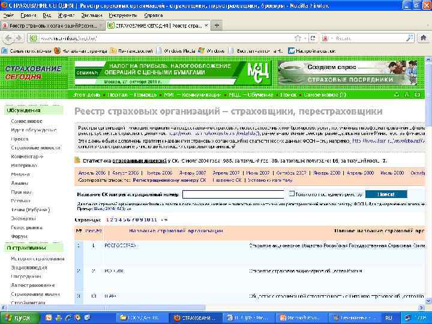Image resolution: width=432 pixels, height=324 pixels.
Task: Open the МСЦ seminar banner
Action: point(173,73)
